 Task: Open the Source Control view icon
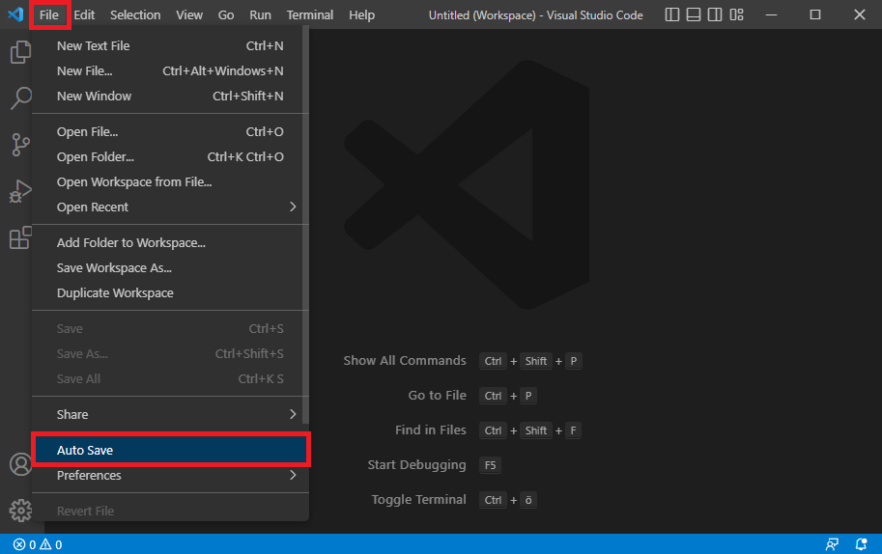20,145
